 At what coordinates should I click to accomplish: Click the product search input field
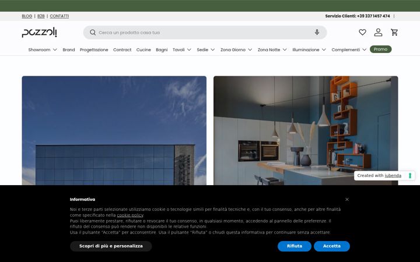(x=205, y=33)
